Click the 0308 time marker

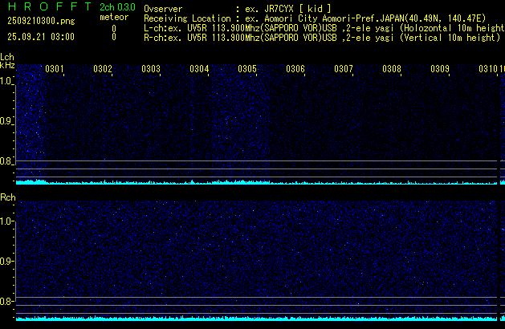(x=392, y=69)
